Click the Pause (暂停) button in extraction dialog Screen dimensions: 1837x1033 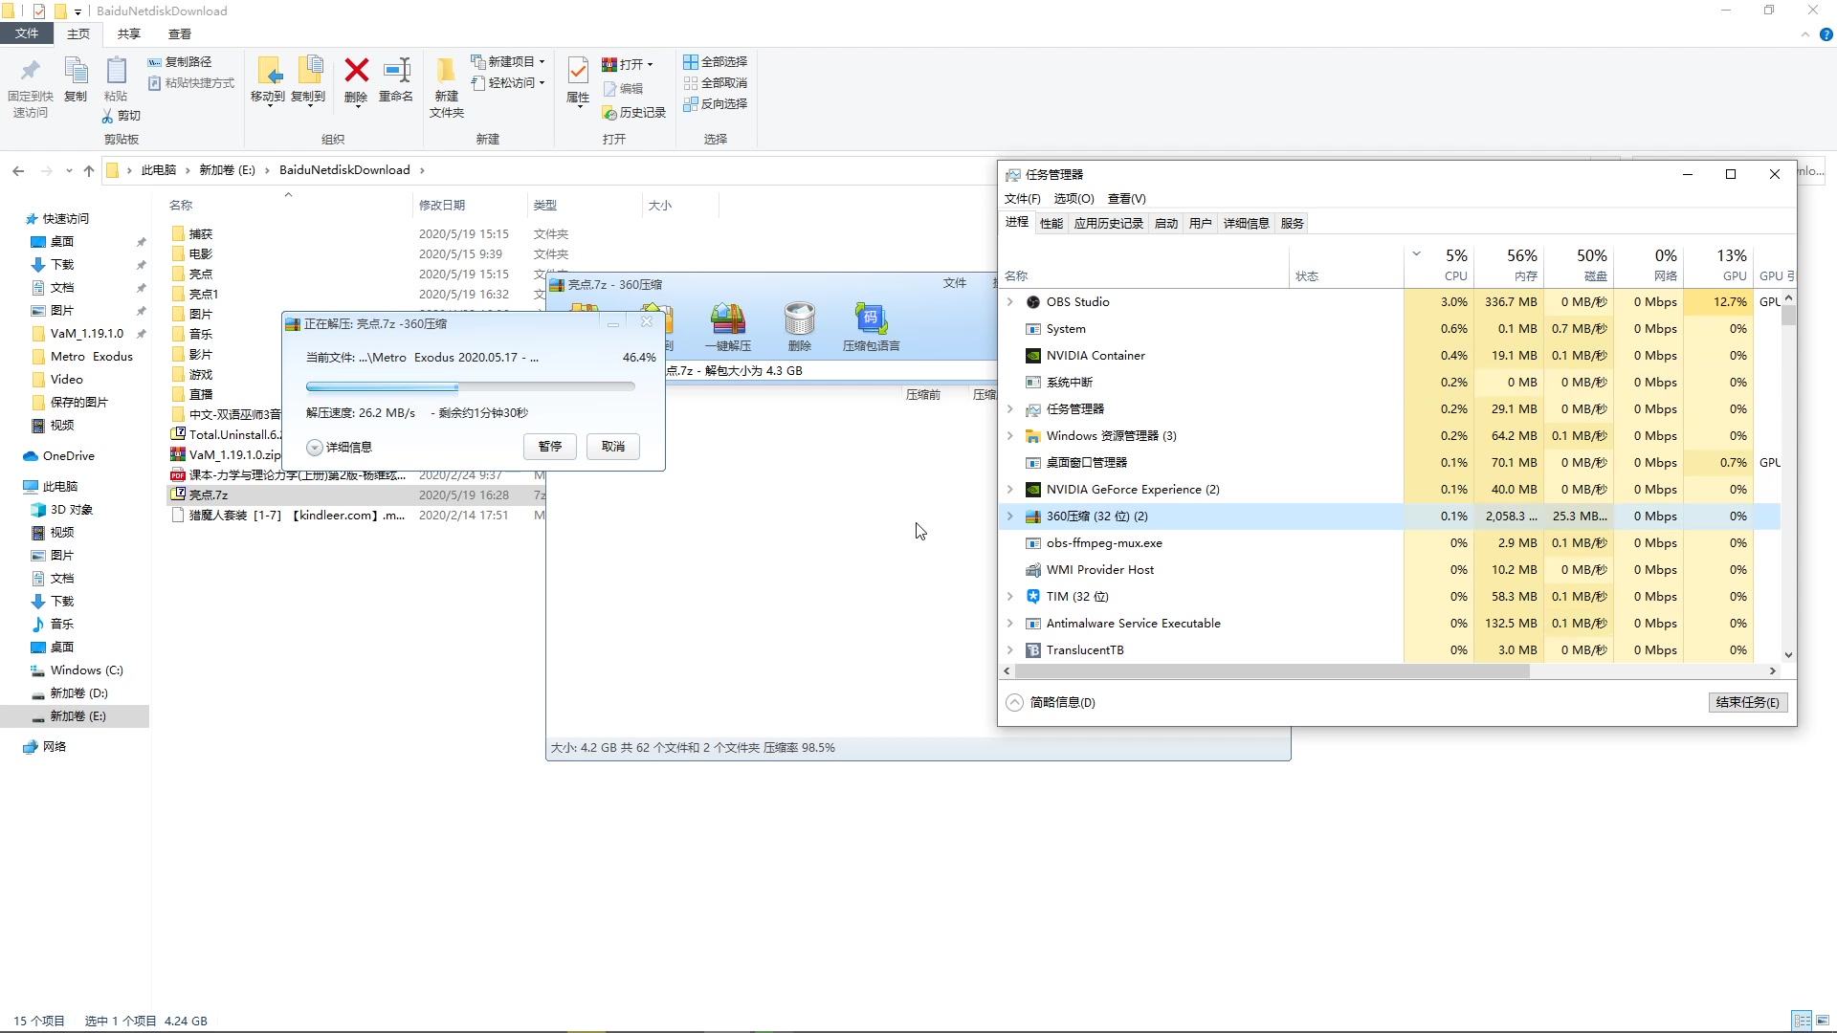click(550, 447)
